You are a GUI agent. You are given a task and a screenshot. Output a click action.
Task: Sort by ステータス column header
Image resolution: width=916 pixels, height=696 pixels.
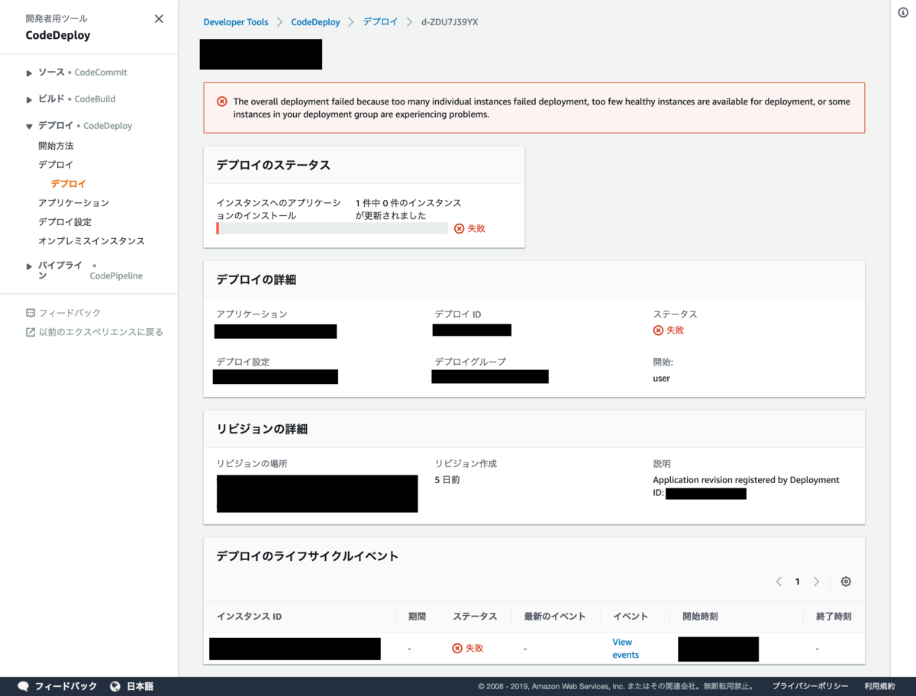(x=475, y=616)
